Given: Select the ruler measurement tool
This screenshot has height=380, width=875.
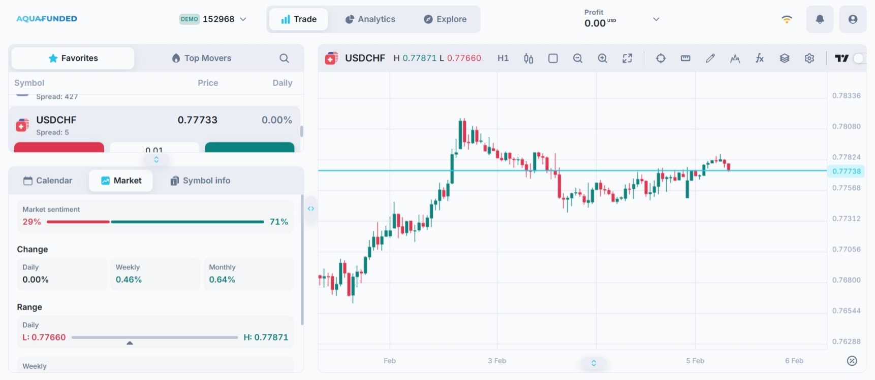Looking at the screenshot, I should [x=685, y=58].
